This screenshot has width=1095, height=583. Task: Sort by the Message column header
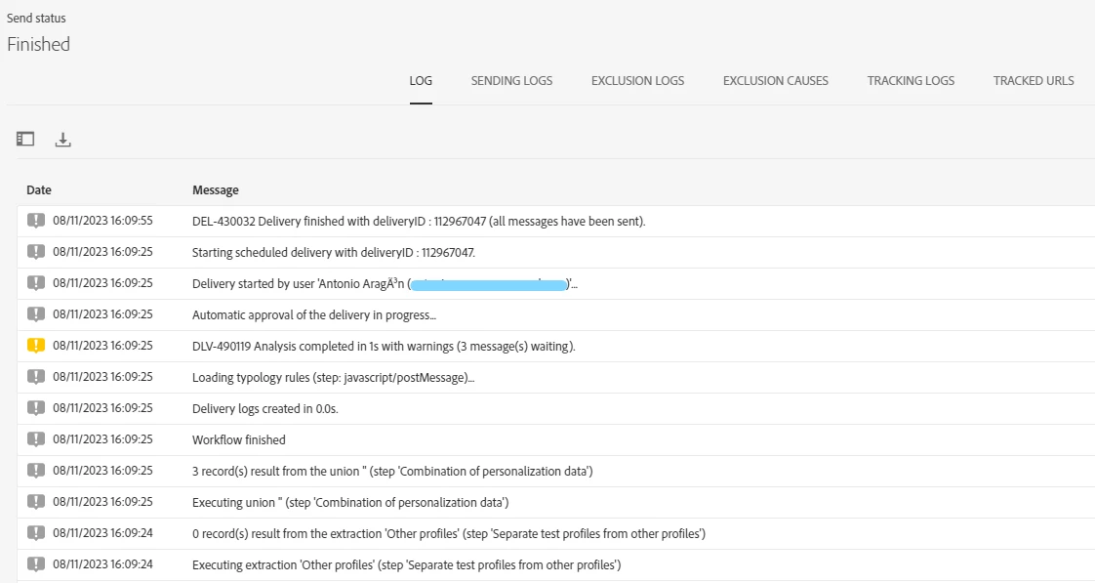click(x=215, y=190)
